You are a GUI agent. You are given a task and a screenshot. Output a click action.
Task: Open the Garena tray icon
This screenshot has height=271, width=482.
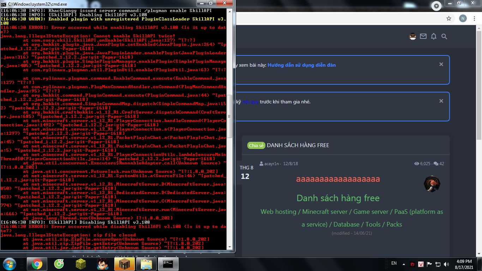pyautogui.click(x=412, y=264)
